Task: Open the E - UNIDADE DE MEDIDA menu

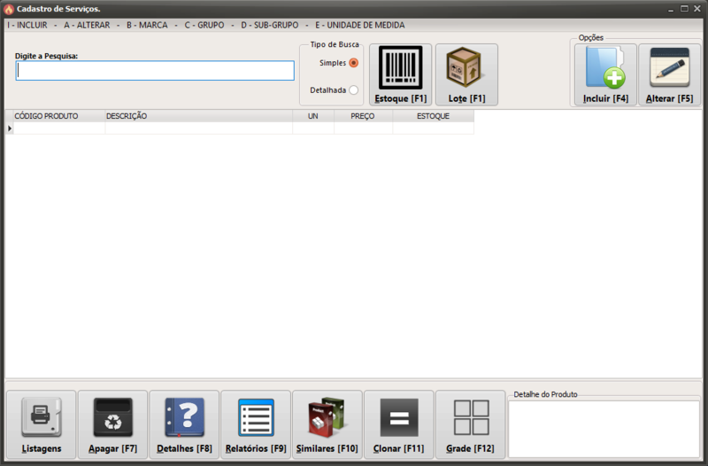Action: tap(360, 26)
